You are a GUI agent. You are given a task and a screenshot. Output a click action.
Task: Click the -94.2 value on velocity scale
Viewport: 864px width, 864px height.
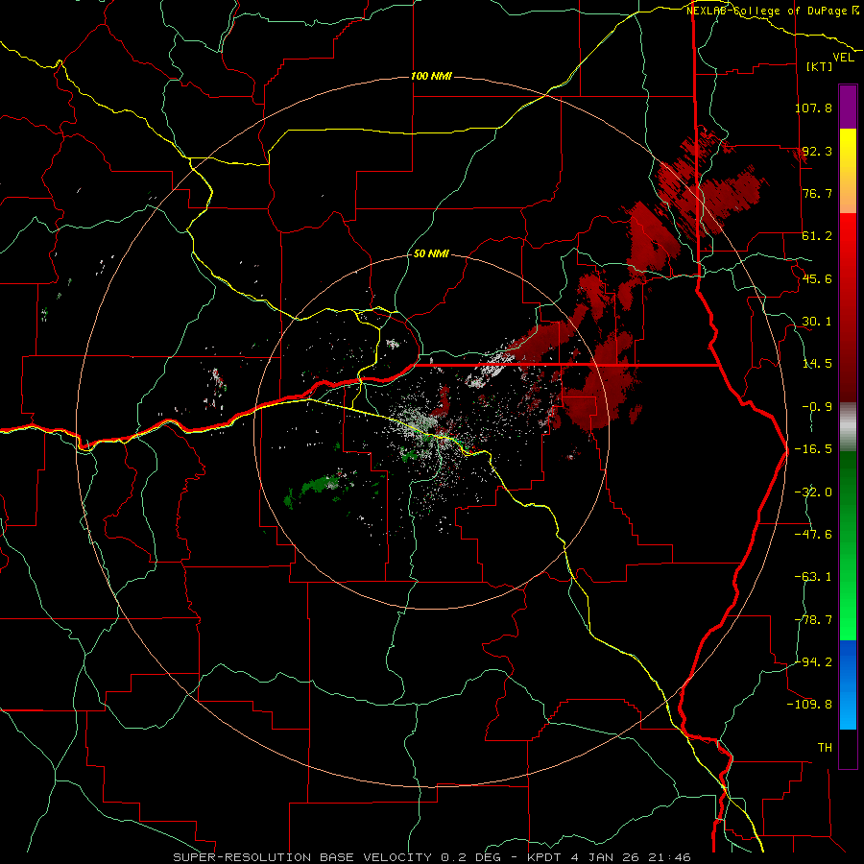coord(813,662)
